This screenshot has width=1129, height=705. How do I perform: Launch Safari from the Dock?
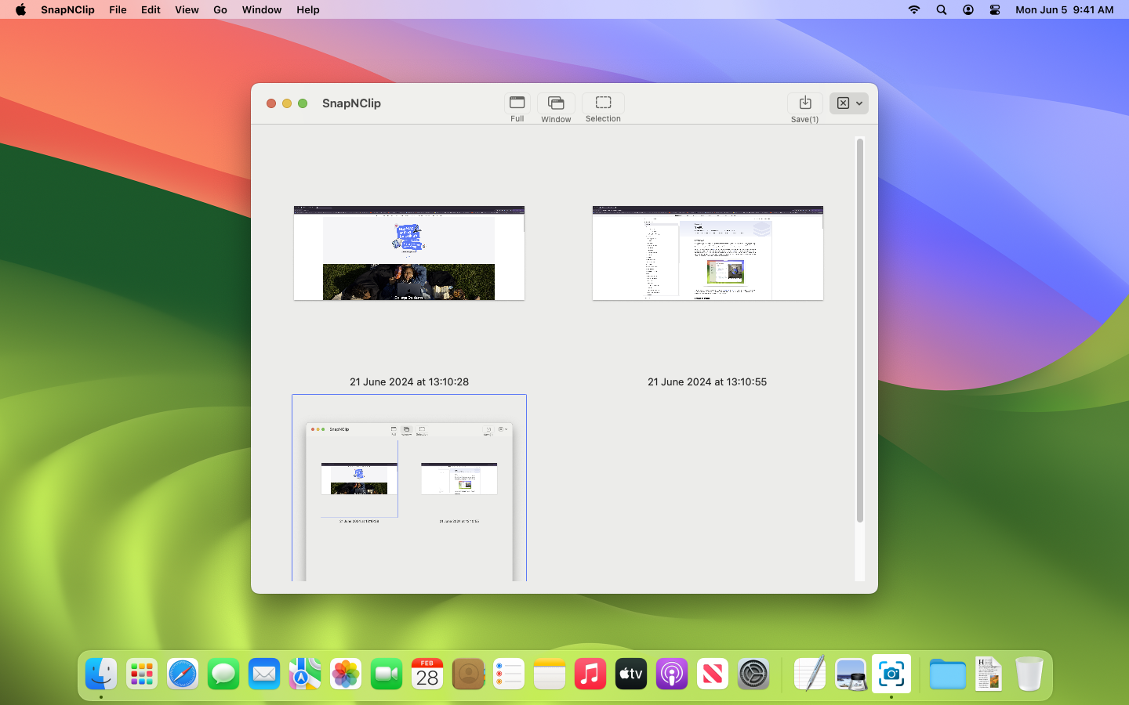coord(183,674)
